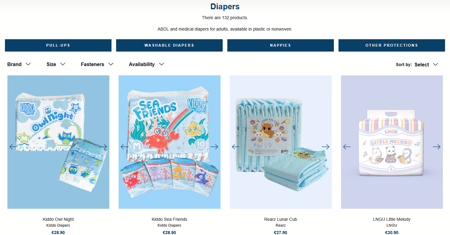The height and width of the screenshot is (235, 450).
Task: Click the Rearz brand name link
Action: (280, 225)
